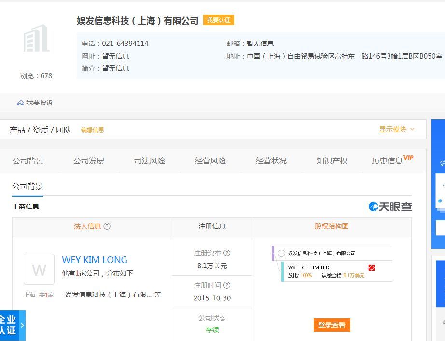Collapse the 娱发信息科技 equity tree node
The width and height of the screenshot is (445, 341).
coord(282,253)
